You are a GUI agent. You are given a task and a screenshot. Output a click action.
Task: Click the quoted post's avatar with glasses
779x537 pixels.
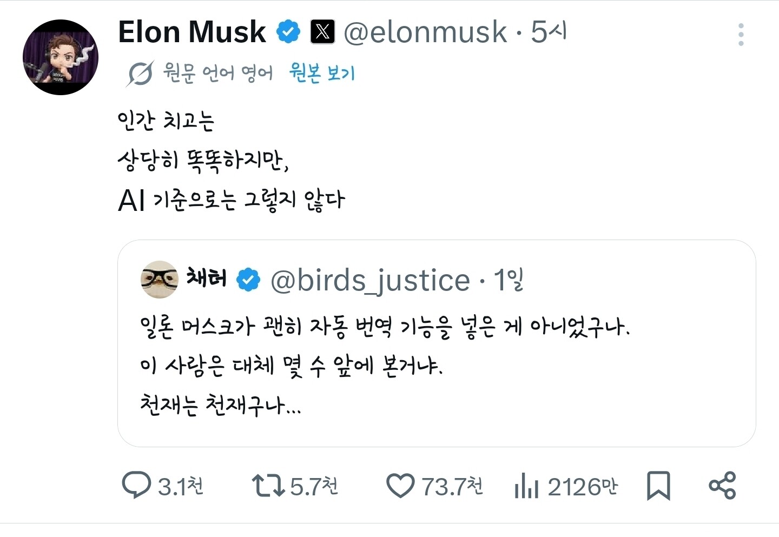(x=159, y=279)
